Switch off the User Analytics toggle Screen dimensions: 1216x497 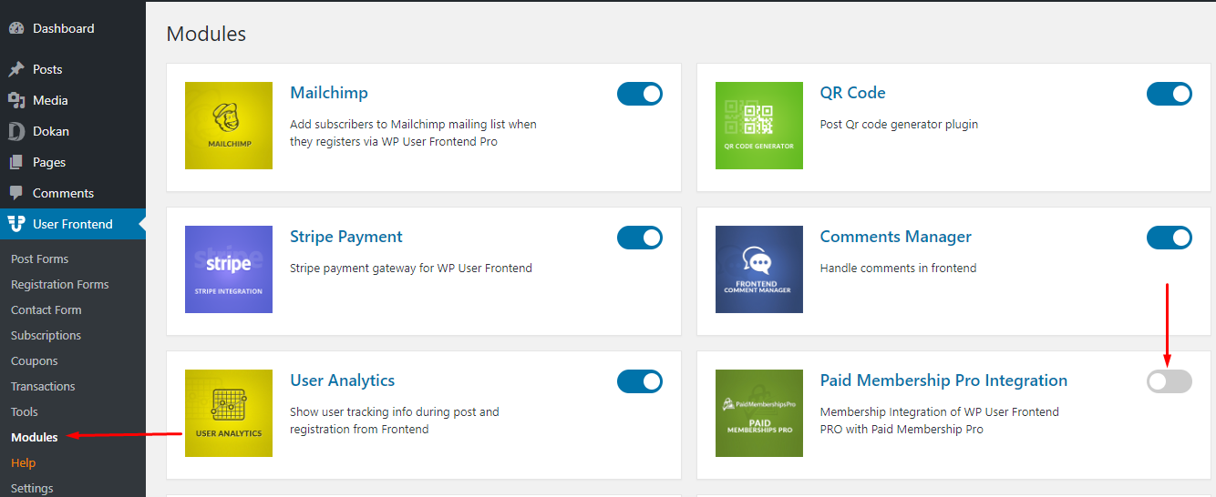point(640,381)
